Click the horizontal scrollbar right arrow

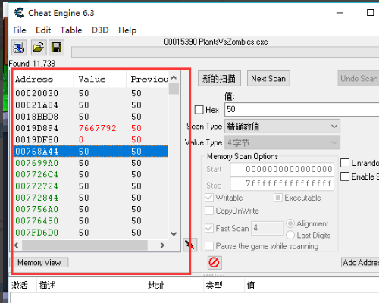162,245
